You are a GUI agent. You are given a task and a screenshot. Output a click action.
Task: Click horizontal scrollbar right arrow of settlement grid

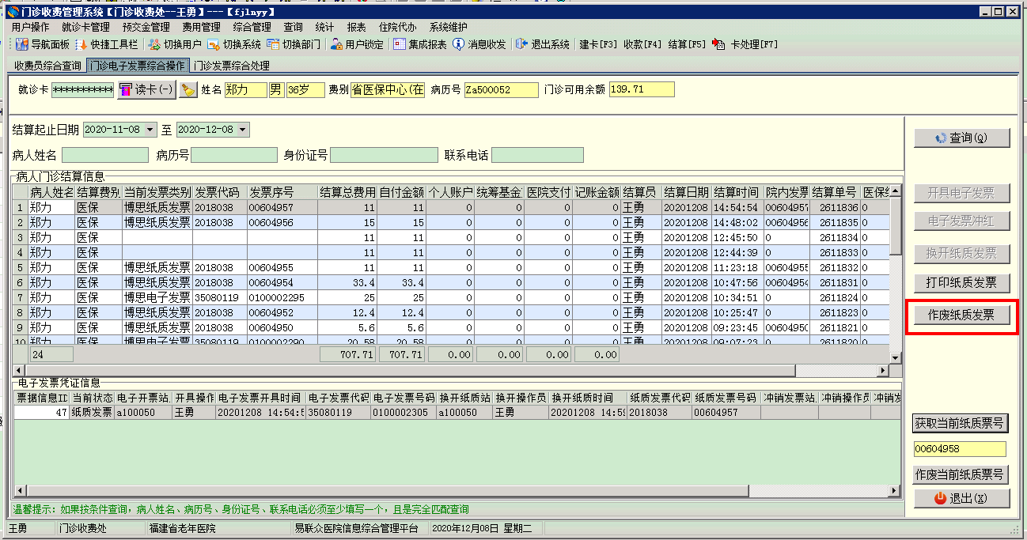(x=884, y=370)
